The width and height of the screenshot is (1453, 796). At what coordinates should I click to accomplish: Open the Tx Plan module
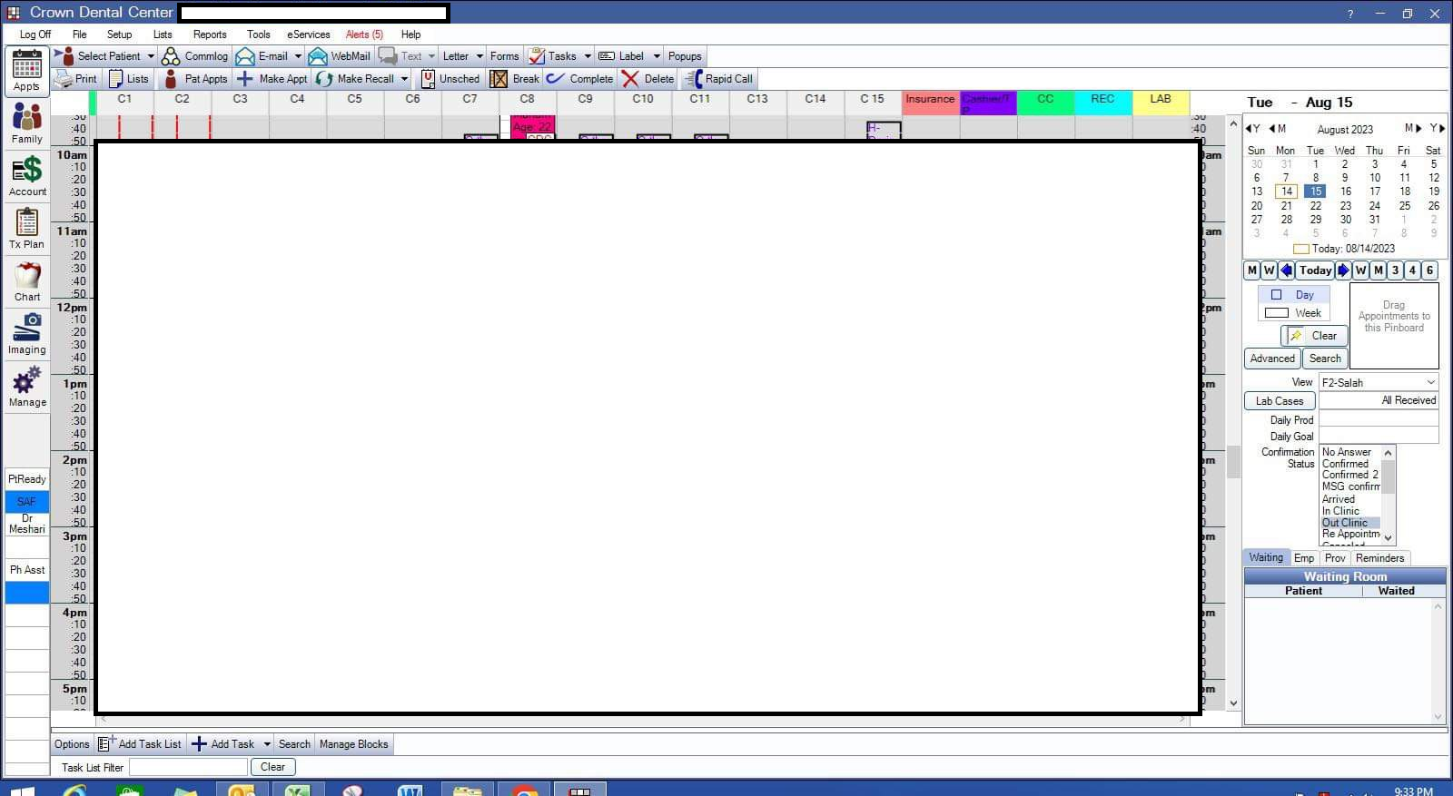coord(26,229)
